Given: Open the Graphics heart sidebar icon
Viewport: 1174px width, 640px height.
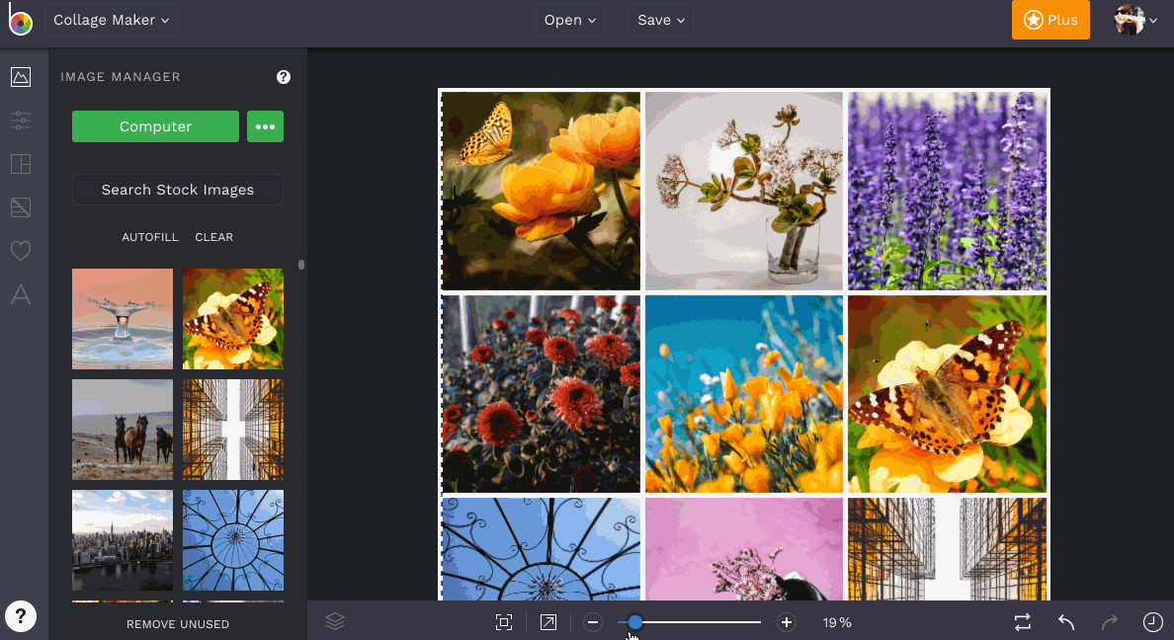Looking at the screenshot, I should 21,251.
